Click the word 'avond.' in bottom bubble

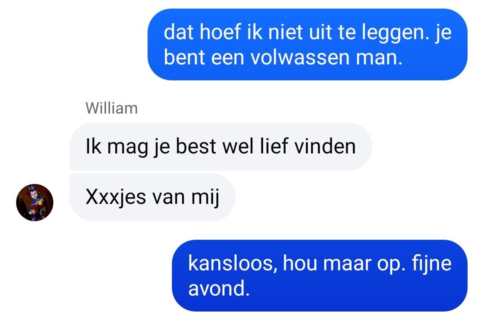(219, 289)
